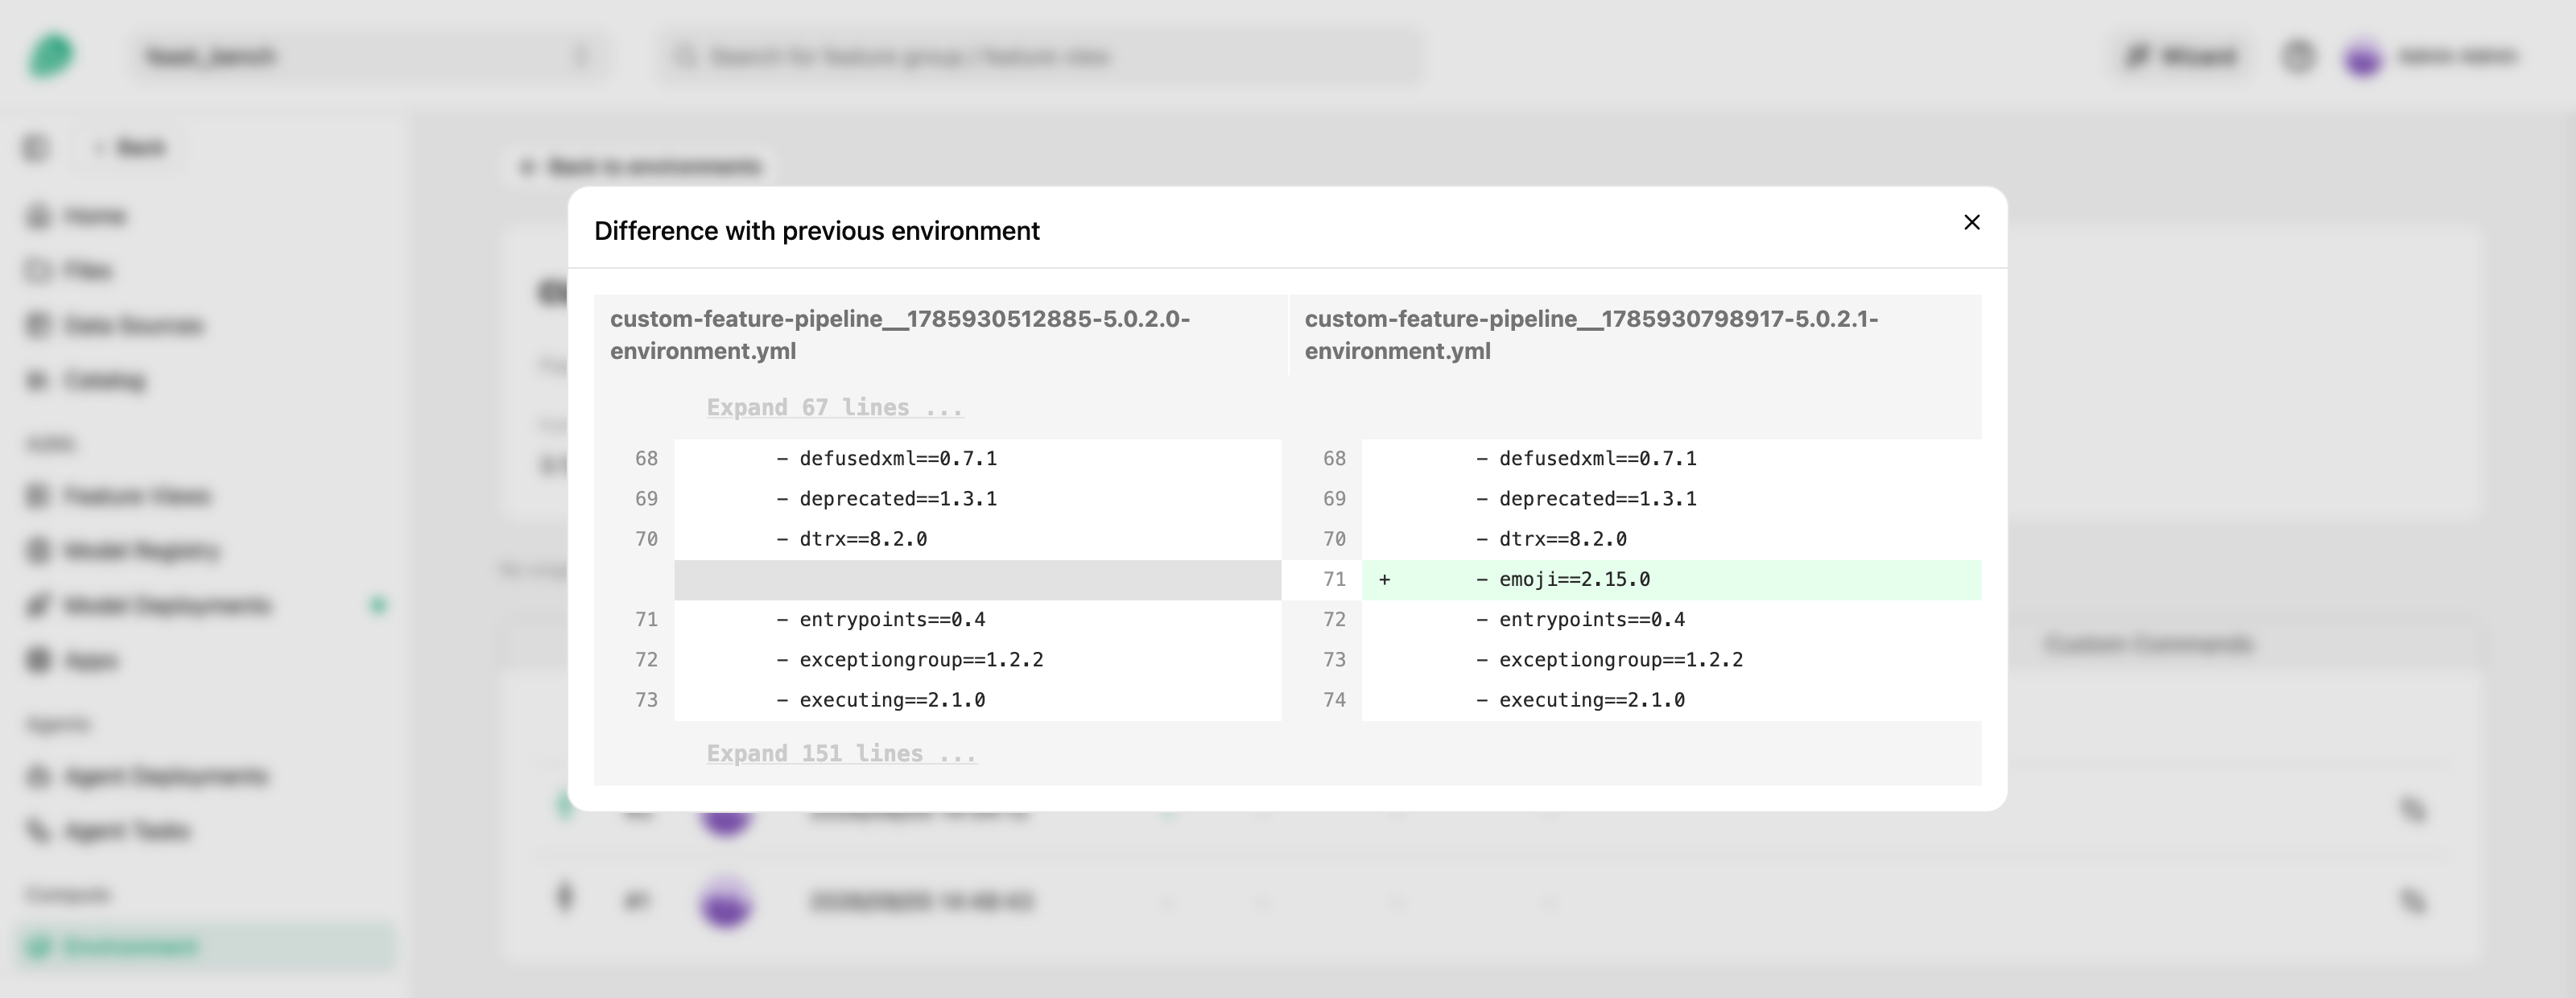Viewport: 2576px width, 998px height.
Task: Click entrypoints==0.4 in right pane
Action: (1591, 619)
